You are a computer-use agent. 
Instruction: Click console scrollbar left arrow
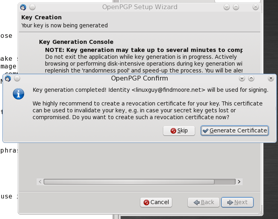tap(40, 182)
